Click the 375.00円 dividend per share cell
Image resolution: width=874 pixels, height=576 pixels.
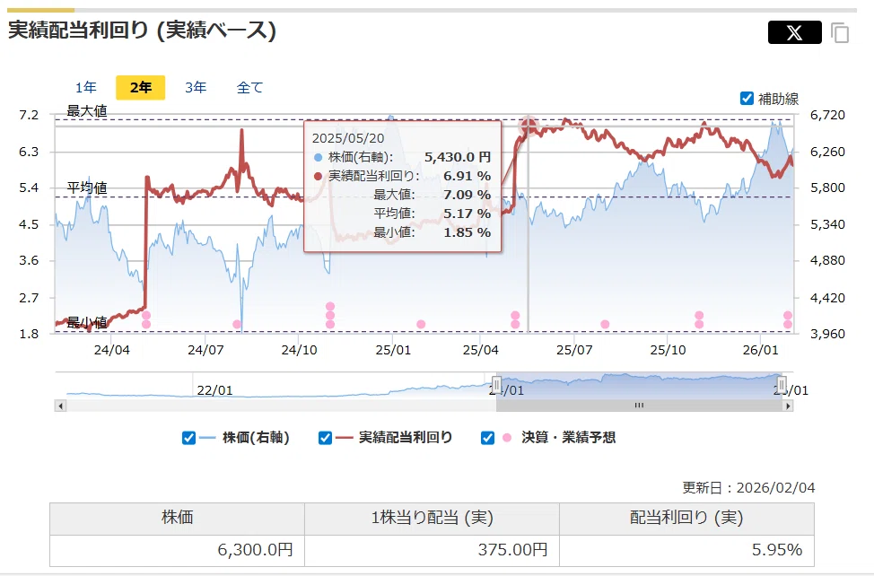pyautogui.click(x=432, y=550)
